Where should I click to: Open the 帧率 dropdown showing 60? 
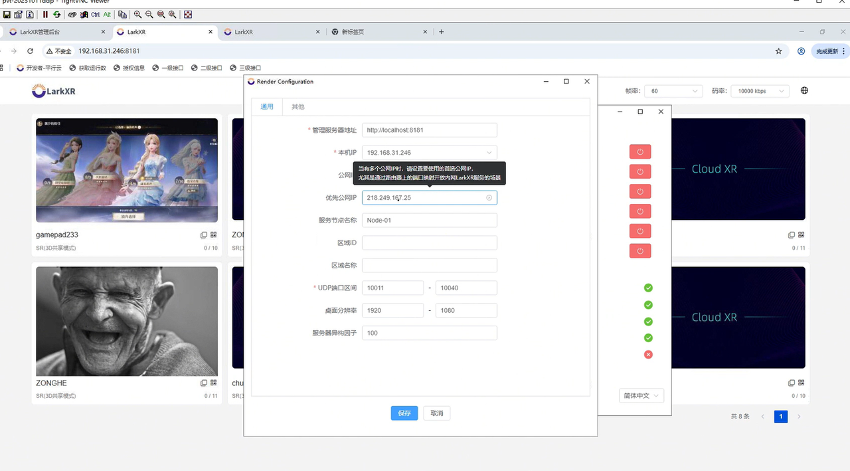click(673, 91)
